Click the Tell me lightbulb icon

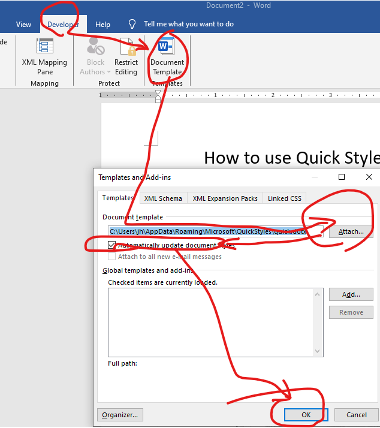(132, 24)
